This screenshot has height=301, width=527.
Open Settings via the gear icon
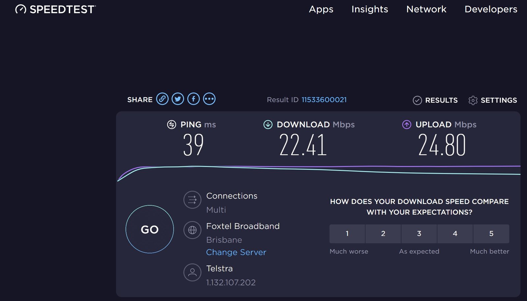coord(473,100)
